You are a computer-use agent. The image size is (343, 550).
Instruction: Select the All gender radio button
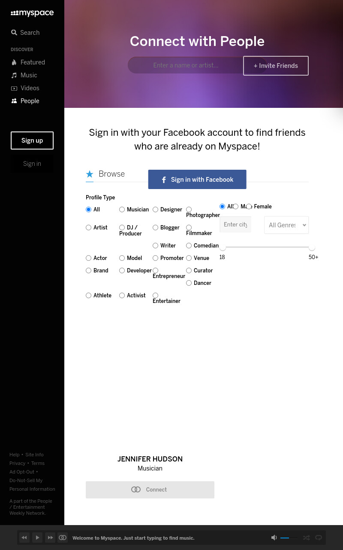pos(223,207)
